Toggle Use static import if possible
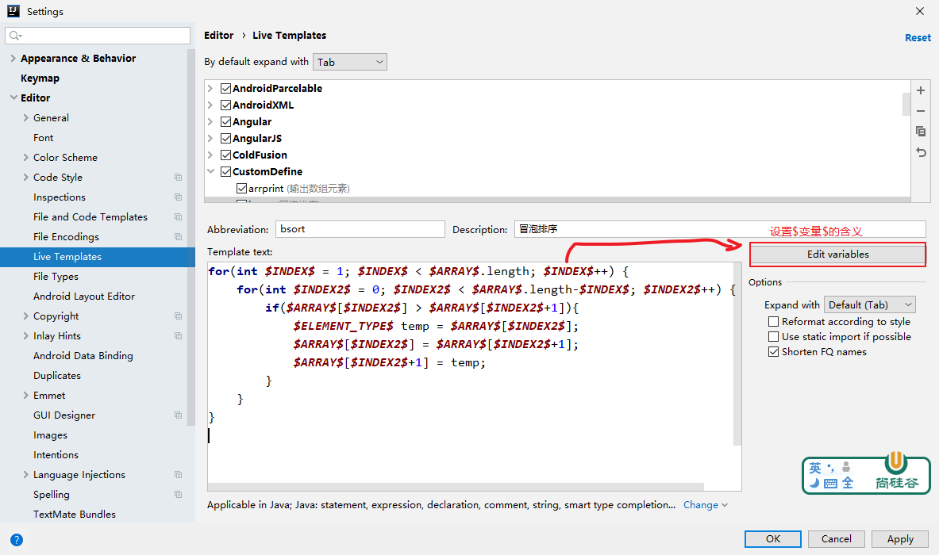The height and width of the screenshot is (555, 939). pos(773,337)
